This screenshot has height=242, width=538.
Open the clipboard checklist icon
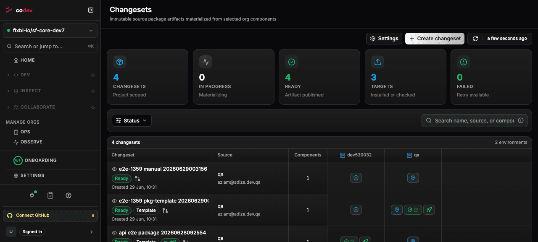click(x=50, y=195)
